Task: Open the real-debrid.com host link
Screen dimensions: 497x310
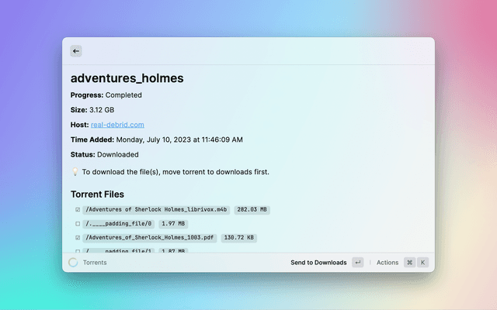Action: pos(117,125)
